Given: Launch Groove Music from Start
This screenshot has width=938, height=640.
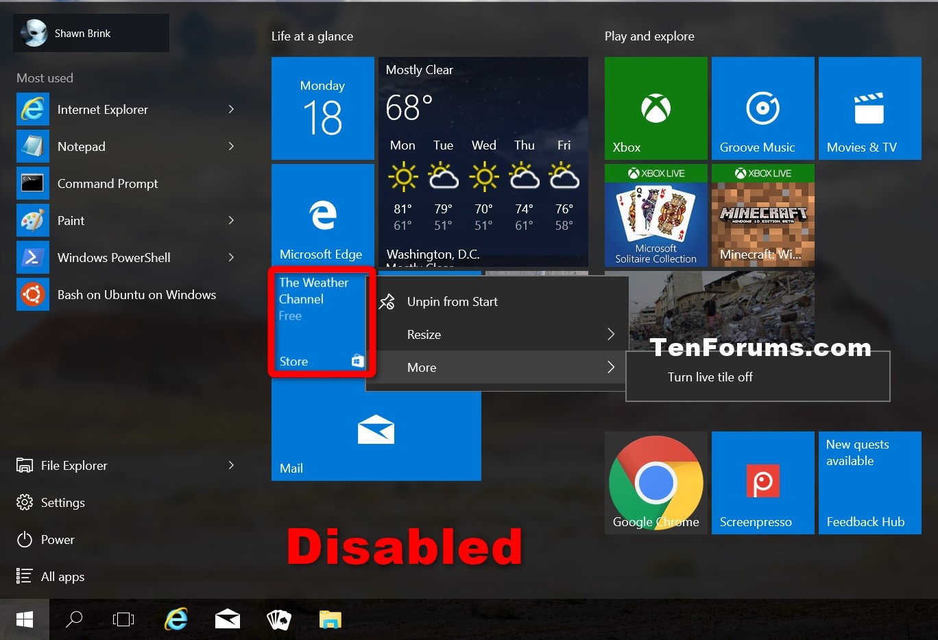Looking at the screenshot, I should (762, 108).
